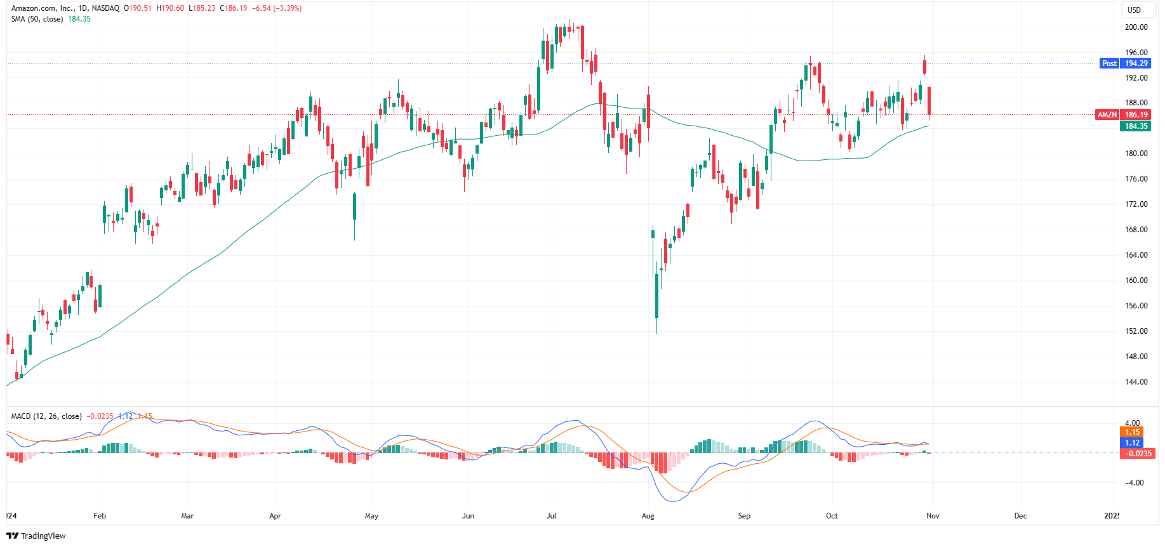Click the Aug time axis label

648,516
